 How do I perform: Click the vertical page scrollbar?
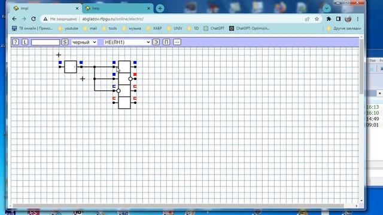click(x=361, y=66)
